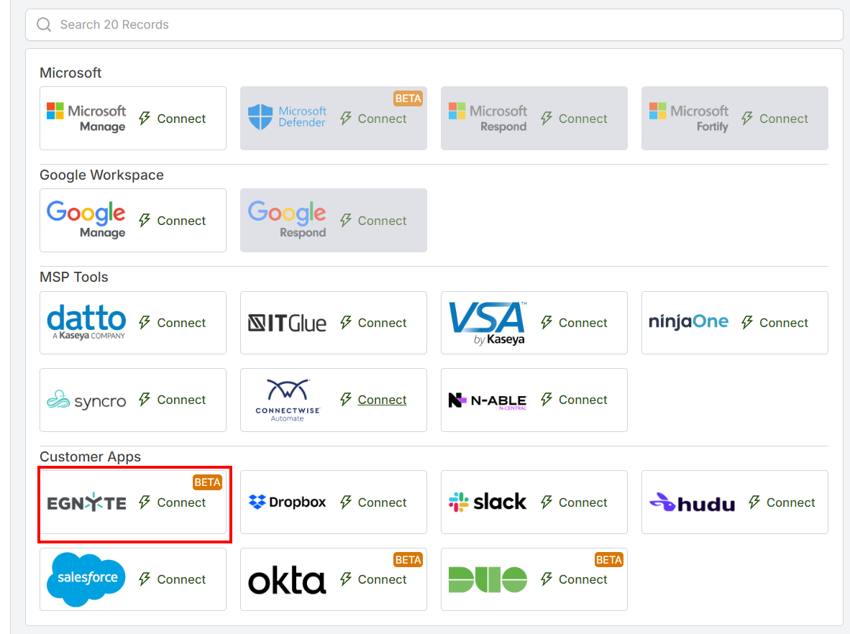
Task: Click the Salesforce cloud logo
Action: pos(86,579)
